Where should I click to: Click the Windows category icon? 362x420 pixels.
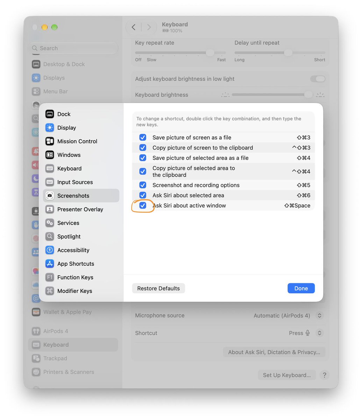click(x=50, y=155)
